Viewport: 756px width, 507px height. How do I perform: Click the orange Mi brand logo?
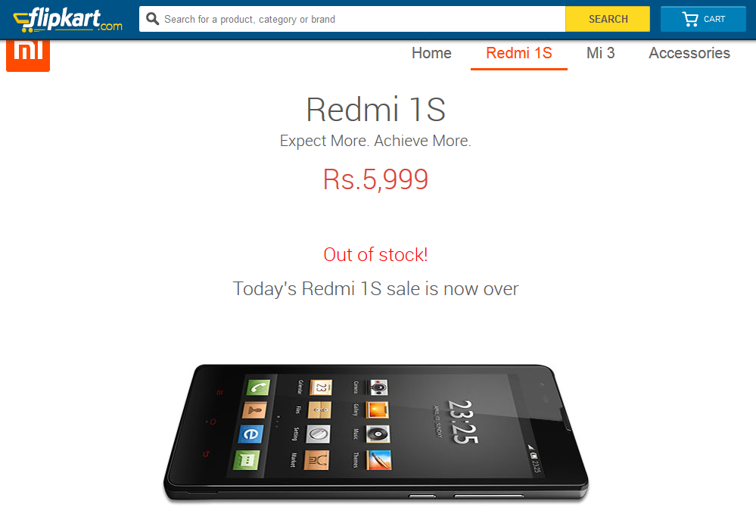(x=28, y=55)
